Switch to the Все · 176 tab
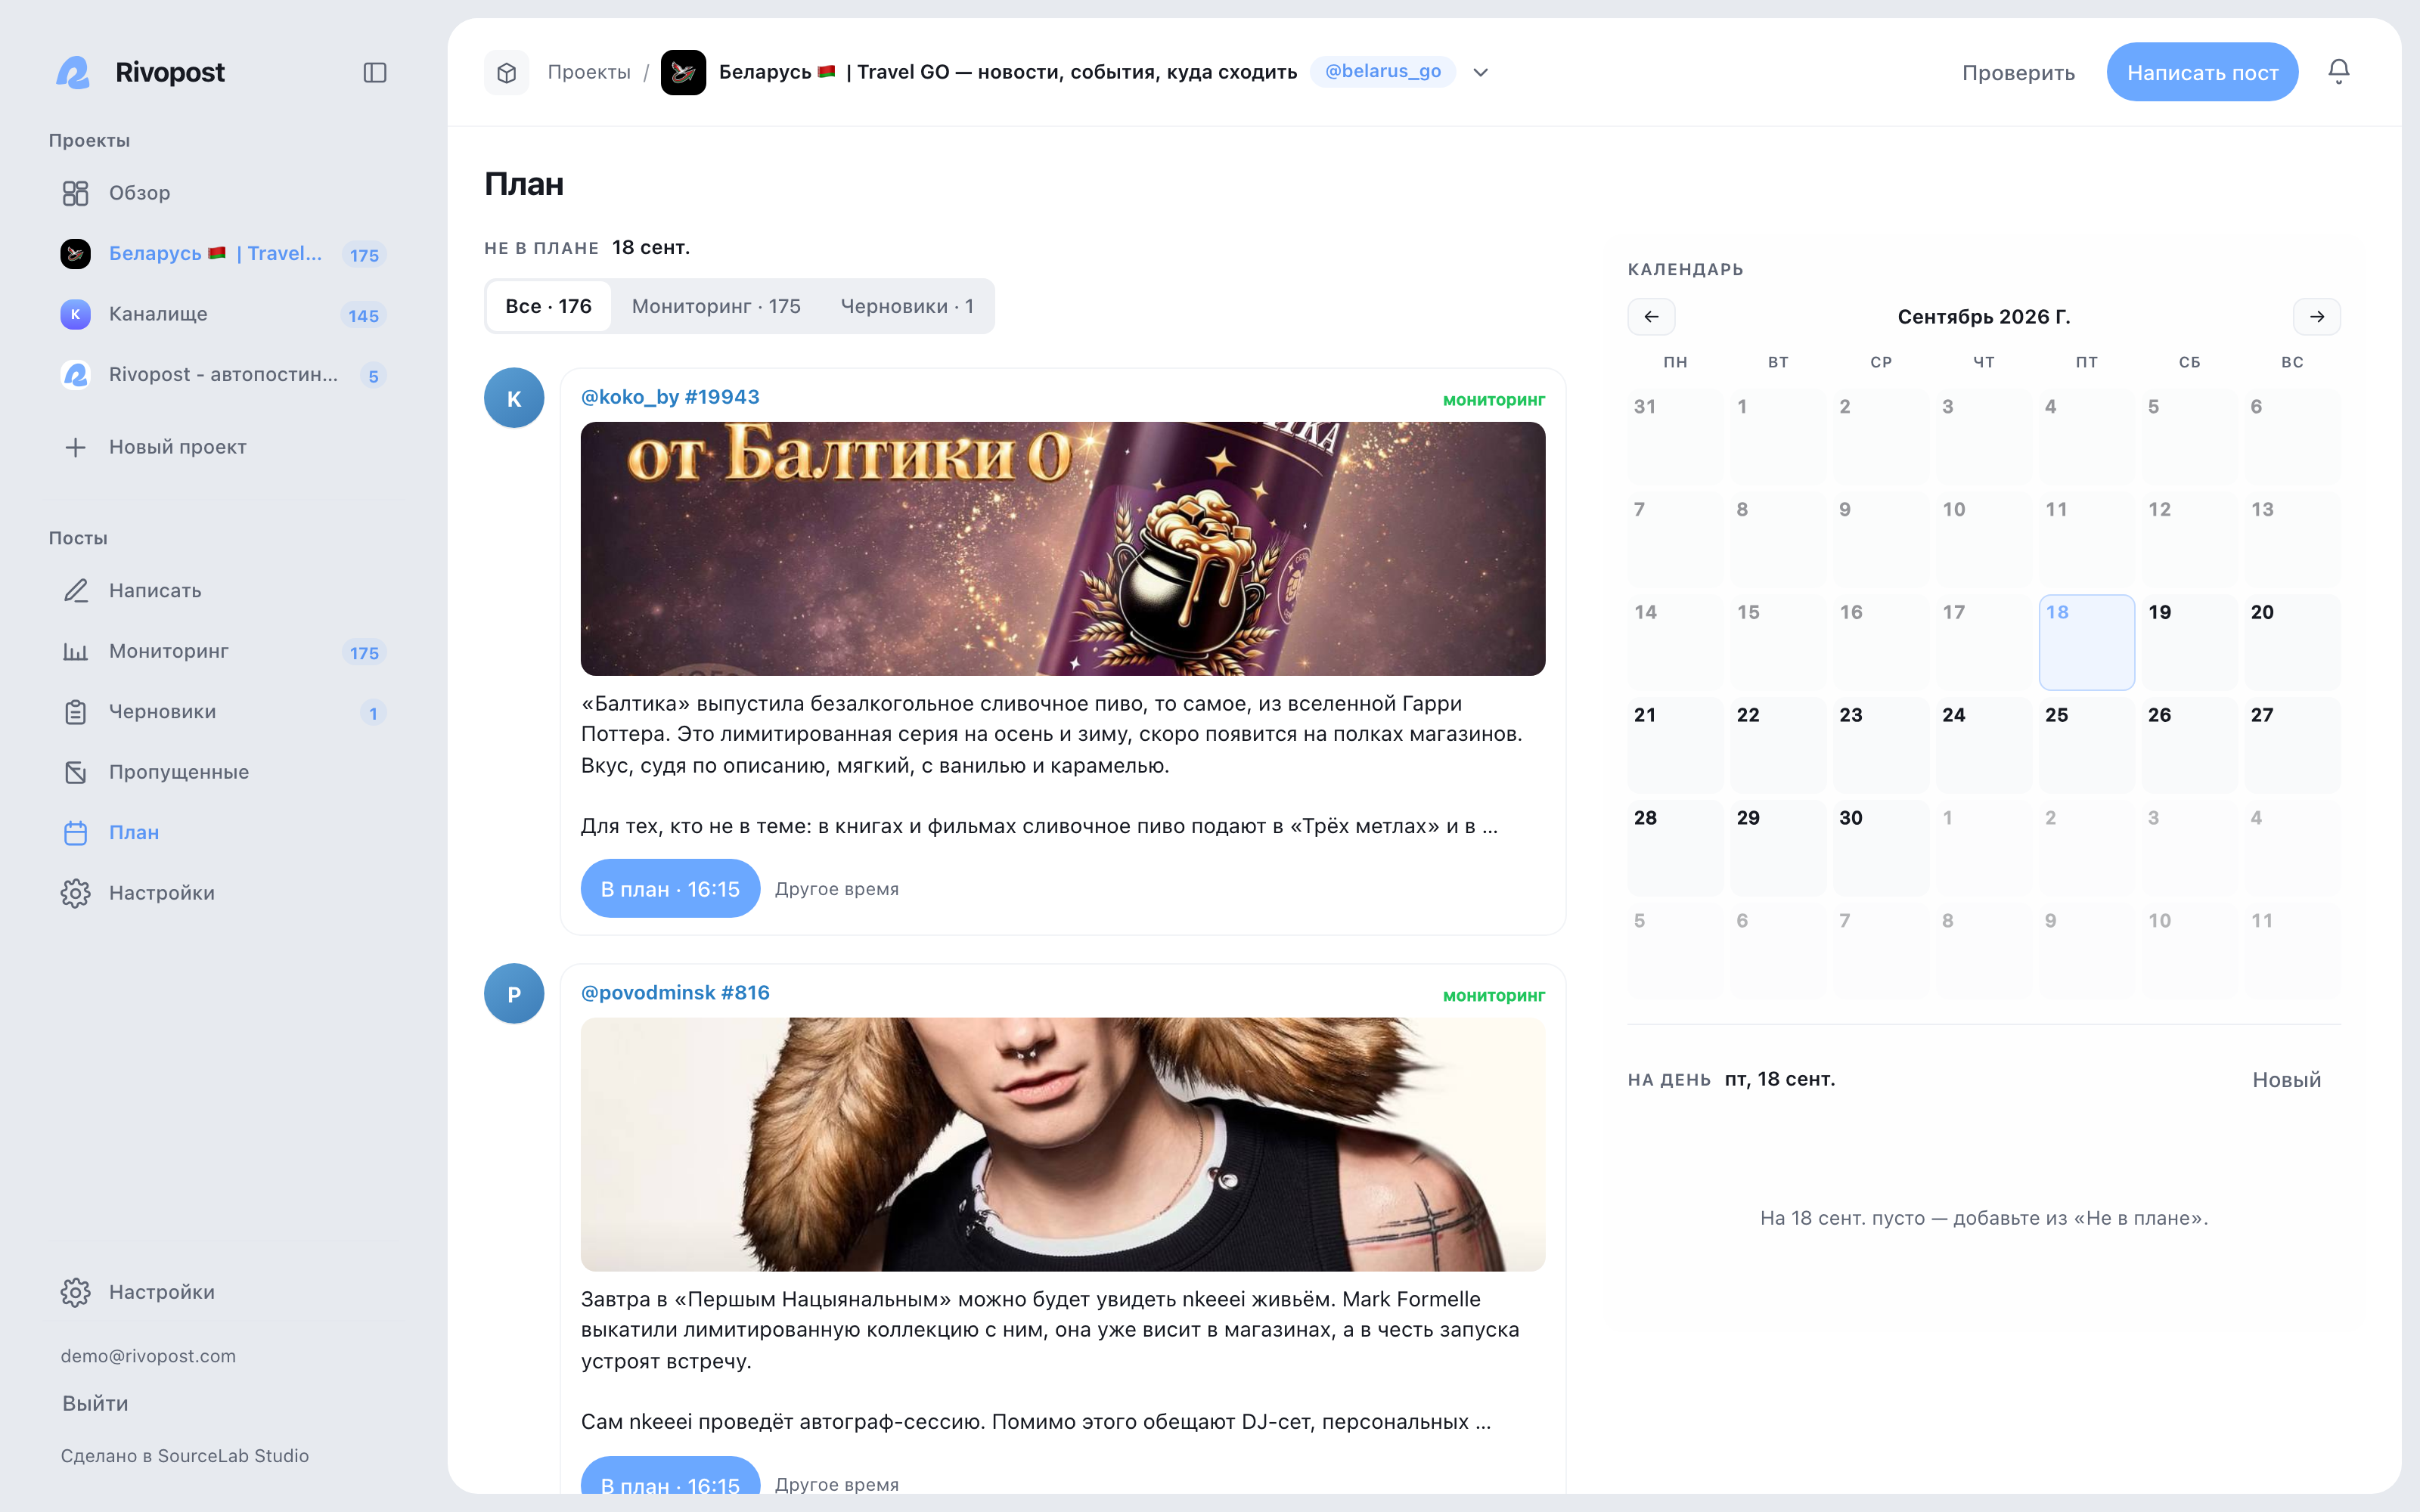The width and height of the screenshot is (2420, 1512). click(548, 306)
